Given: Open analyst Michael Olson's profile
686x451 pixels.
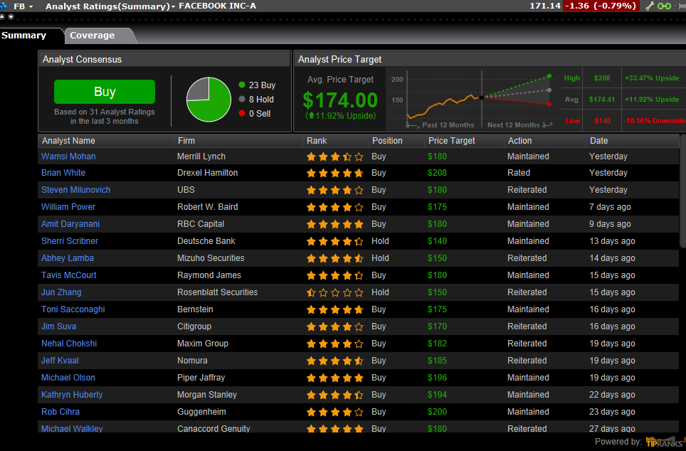Looking at the screenshot, I should click(68, 377).
